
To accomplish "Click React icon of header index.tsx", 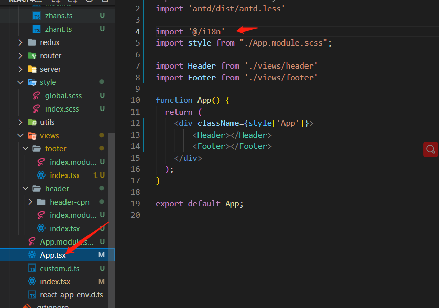I will 41,228.
